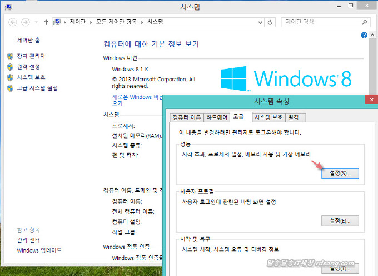Click the back navigation arrow

13,22
